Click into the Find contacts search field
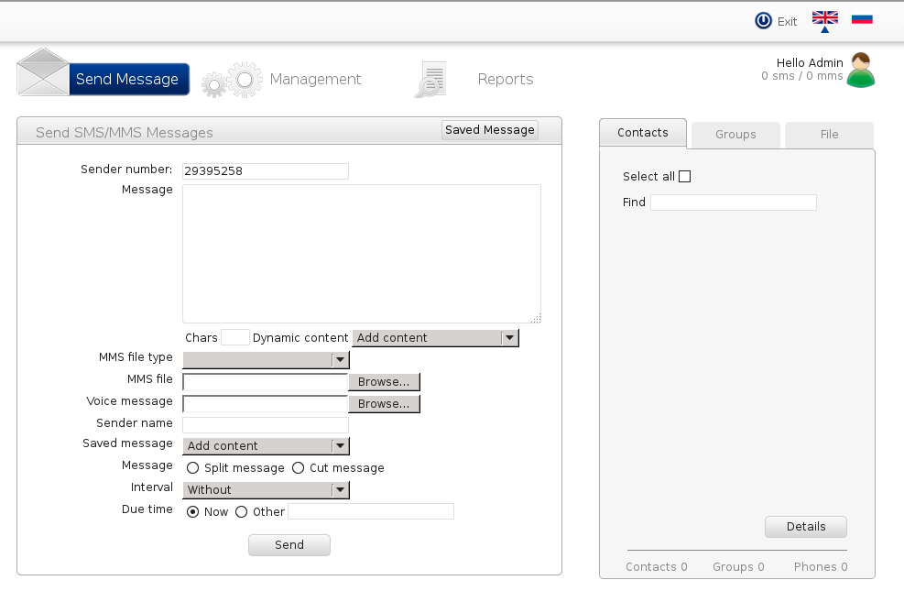This screenshot has width=904, height=602. [733, 202]
